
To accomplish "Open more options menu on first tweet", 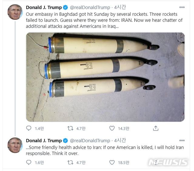I will pyautogui.click(x=182, y=7).
